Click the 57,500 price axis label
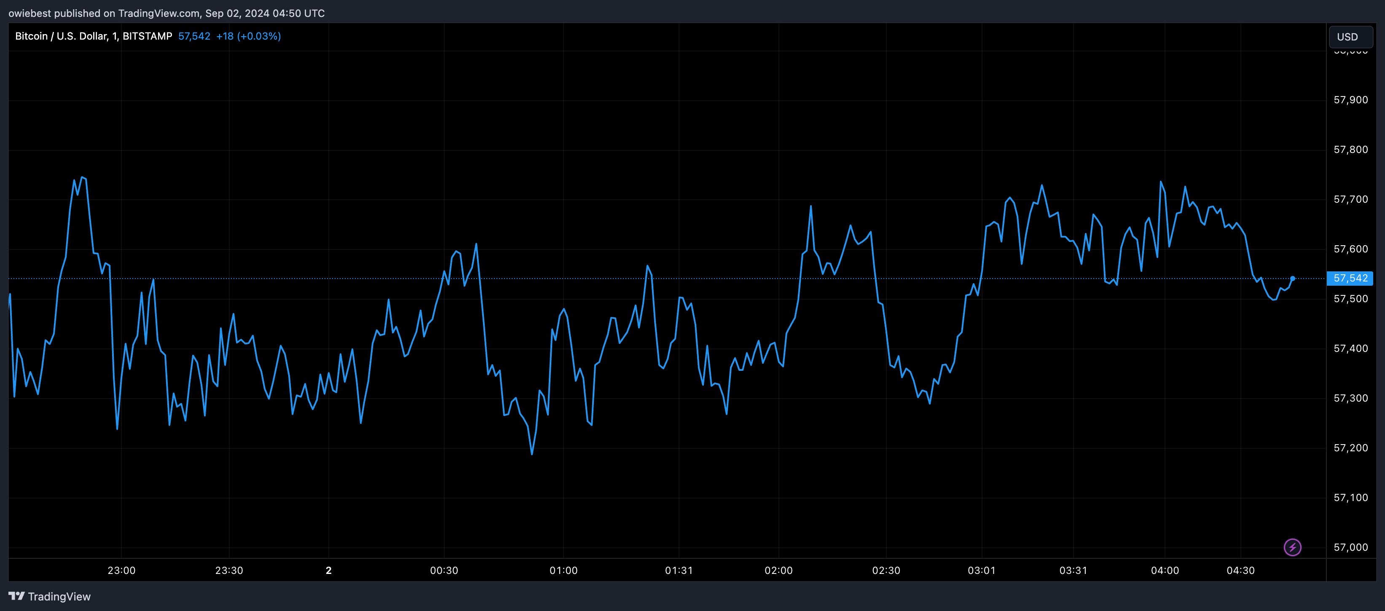This screenshot has height=611, width=1385. point(1350,299)
